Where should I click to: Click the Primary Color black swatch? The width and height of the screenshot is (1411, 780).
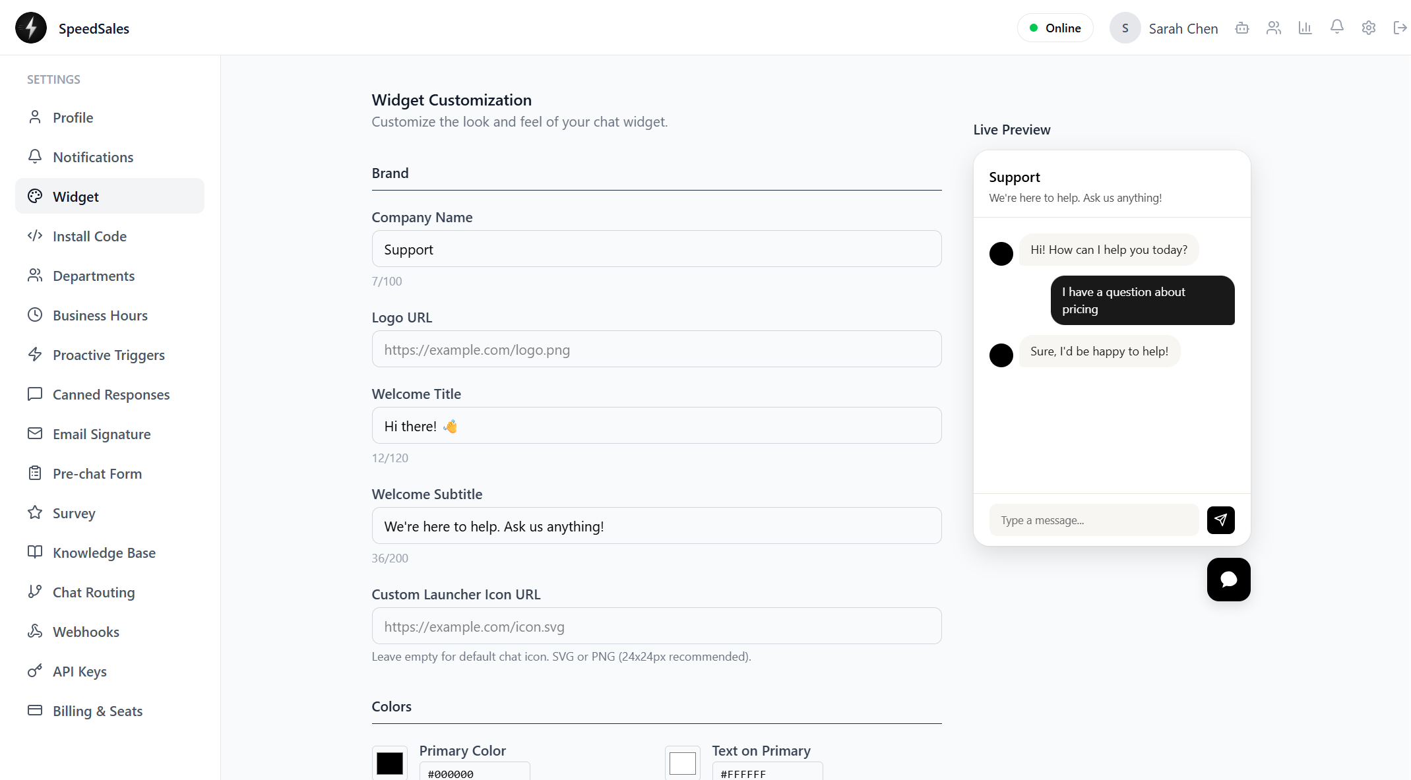pyautogui.click(x=390, y=763)
